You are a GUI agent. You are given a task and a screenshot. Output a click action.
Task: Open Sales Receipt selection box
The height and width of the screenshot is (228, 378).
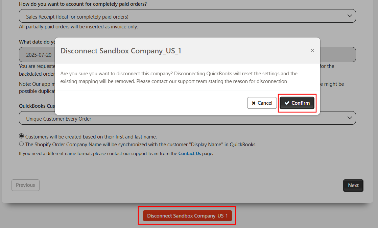tap(187, 16)
